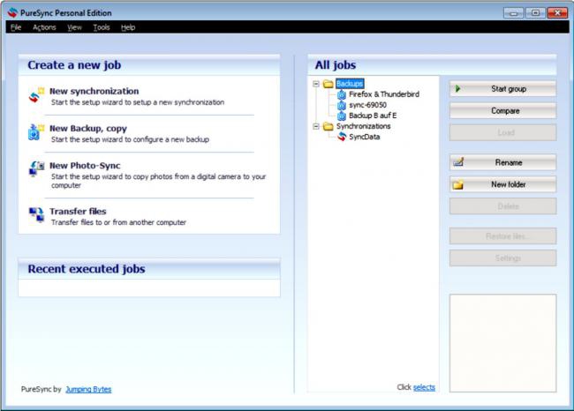Click the selects link
Image resolution: width=574 pixels, height=411 pixels.
tap(424, 387)
